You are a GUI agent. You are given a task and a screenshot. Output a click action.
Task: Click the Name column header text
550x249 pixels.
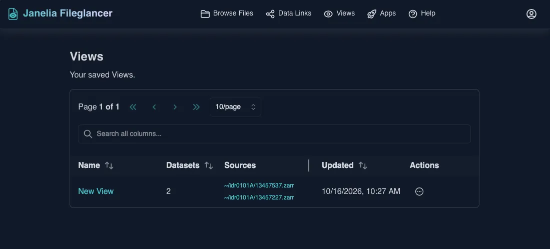[x=89, y=165]
